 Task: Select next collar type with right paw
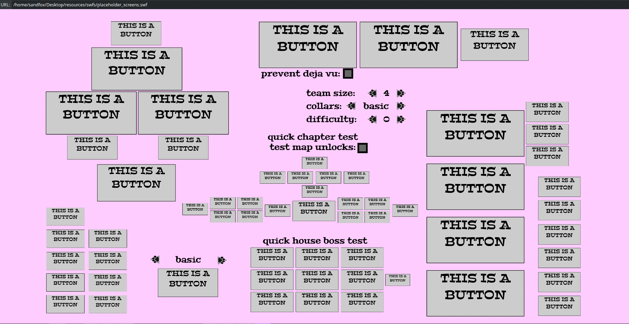pos(401,106)
